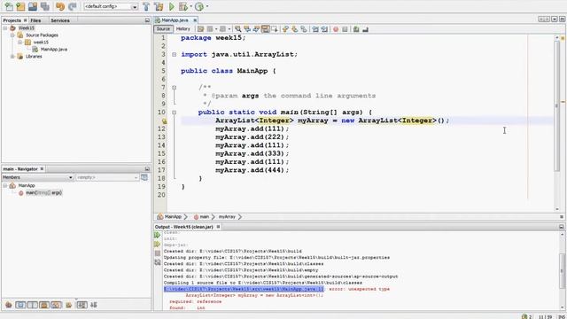Switch to History editor view

coord(183,29)
